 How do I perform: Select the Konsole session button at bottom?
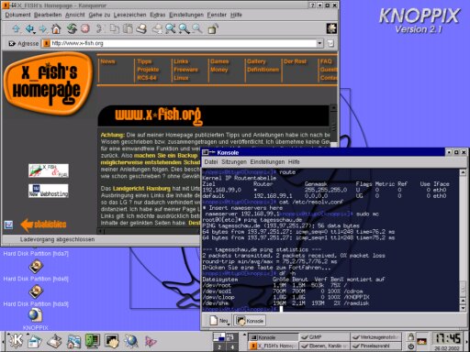tap(250, 321)
